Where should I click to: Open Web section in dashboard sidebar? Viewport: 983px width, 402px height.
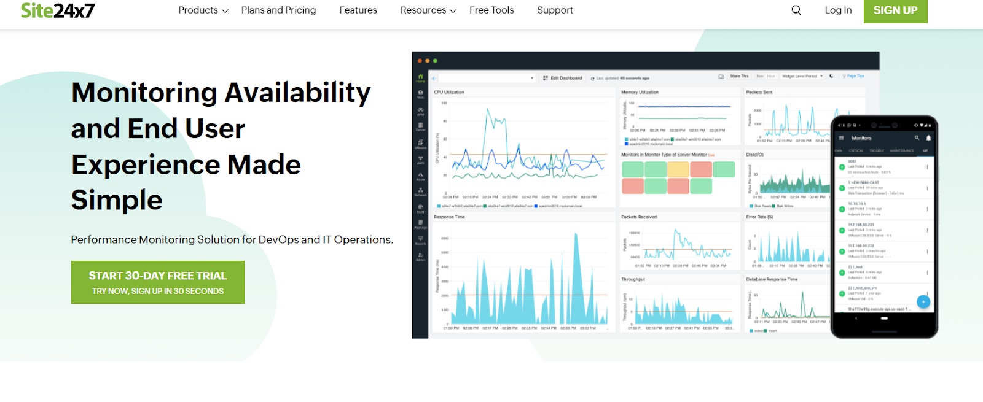click(420, 94)
